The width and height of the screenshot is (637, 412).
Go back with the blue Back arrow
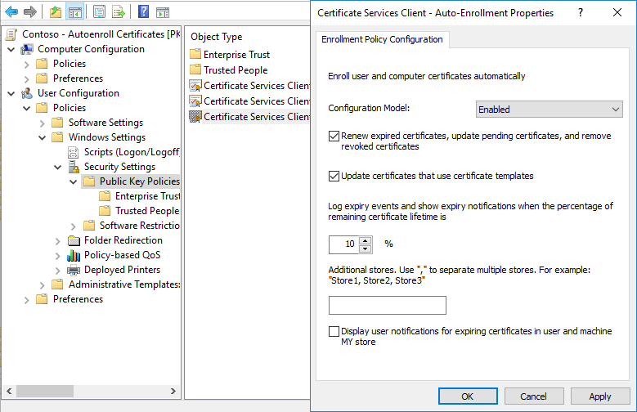(x=11, y=12)
